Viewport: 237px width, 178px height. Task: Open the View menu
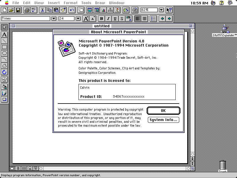click(39, 3)
